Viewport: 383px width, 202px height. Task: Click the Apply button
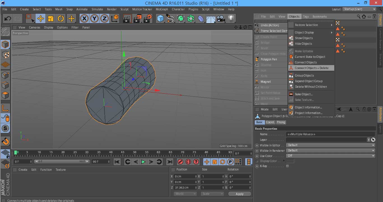pyautogui.click(x=240, y=194)
